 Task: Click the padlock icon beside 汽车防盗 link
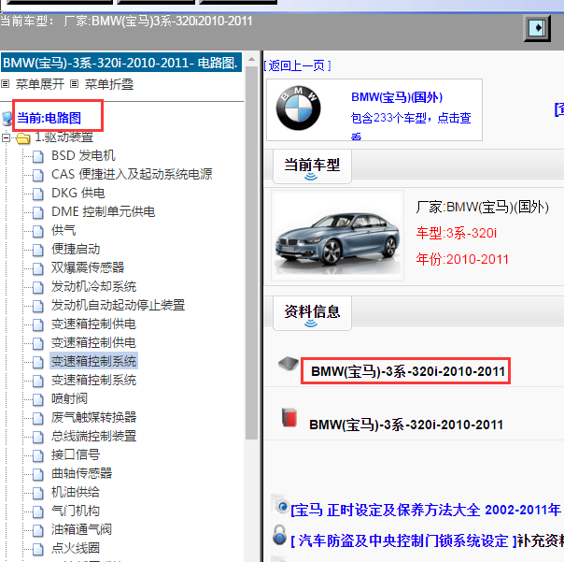point(279,535)
